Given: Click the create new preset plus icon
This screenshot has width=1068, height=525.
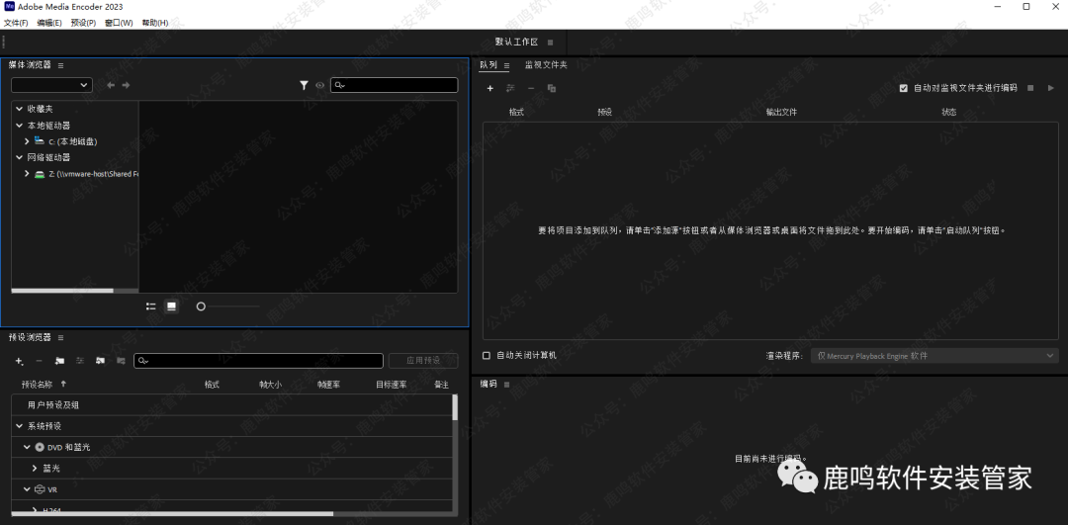Looking at the screenshot, I should [x=19, y=361].
